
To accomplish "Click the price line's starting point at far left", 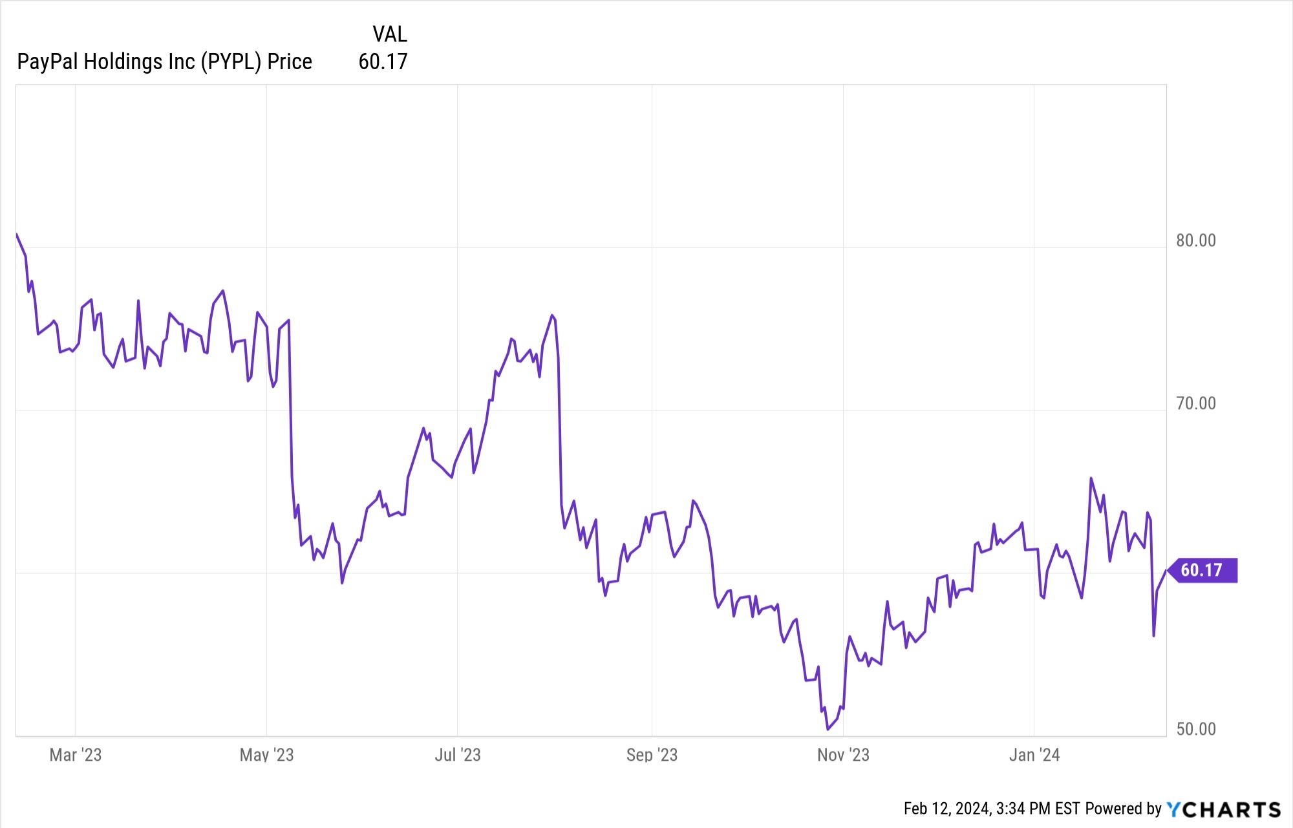I will (x=17, y=234).
